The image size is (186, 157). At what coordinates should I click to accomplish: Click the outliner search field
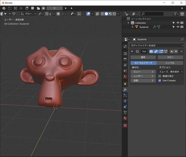click(x=152, y=14)
